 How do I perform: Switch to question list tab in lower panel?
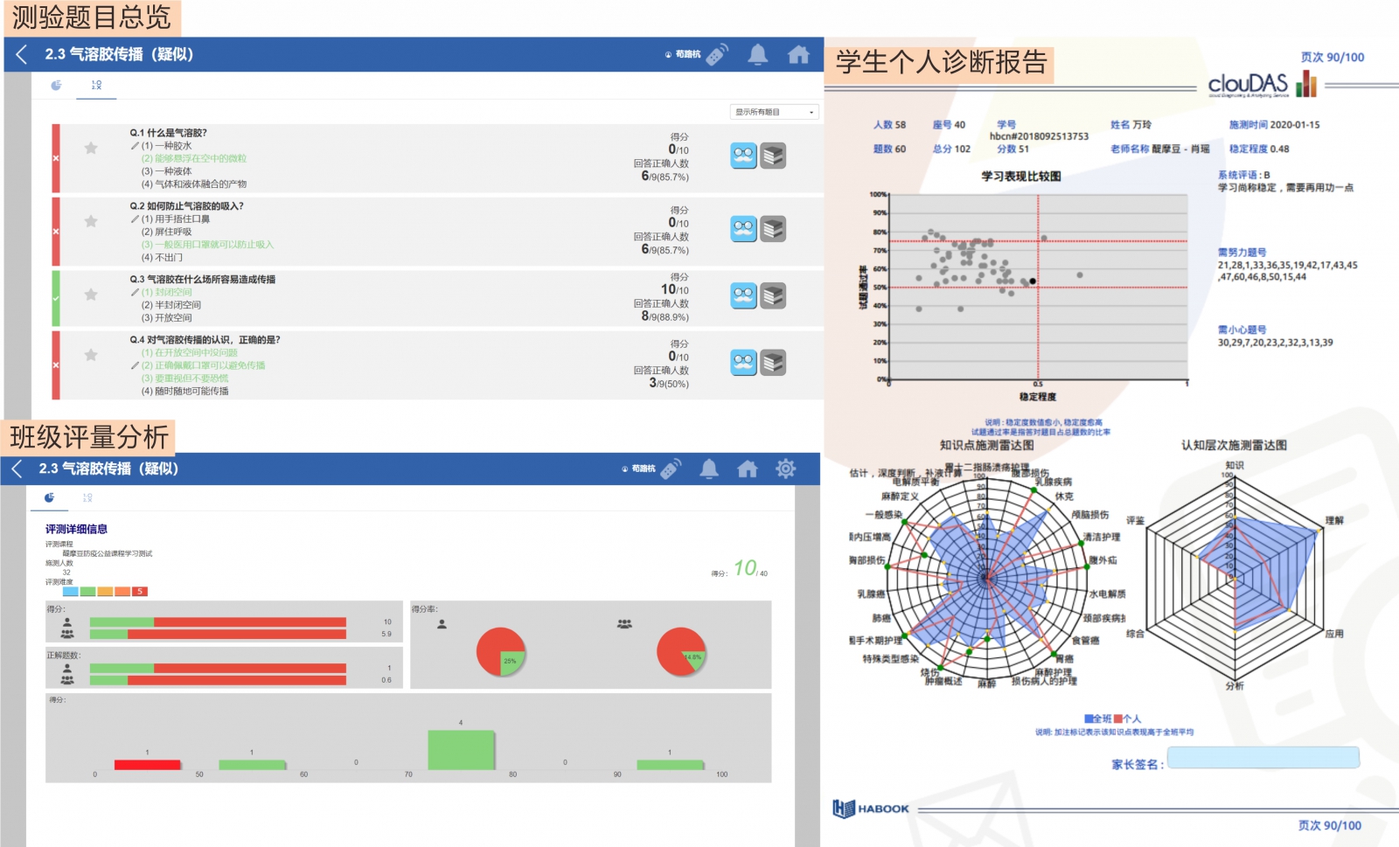(x=87, y=497)
